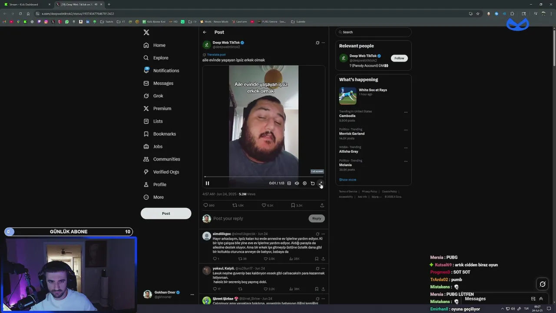Screen dimensions: 556x313
Task: Compose new message in Messages drawer
Action: coord(533,299)
